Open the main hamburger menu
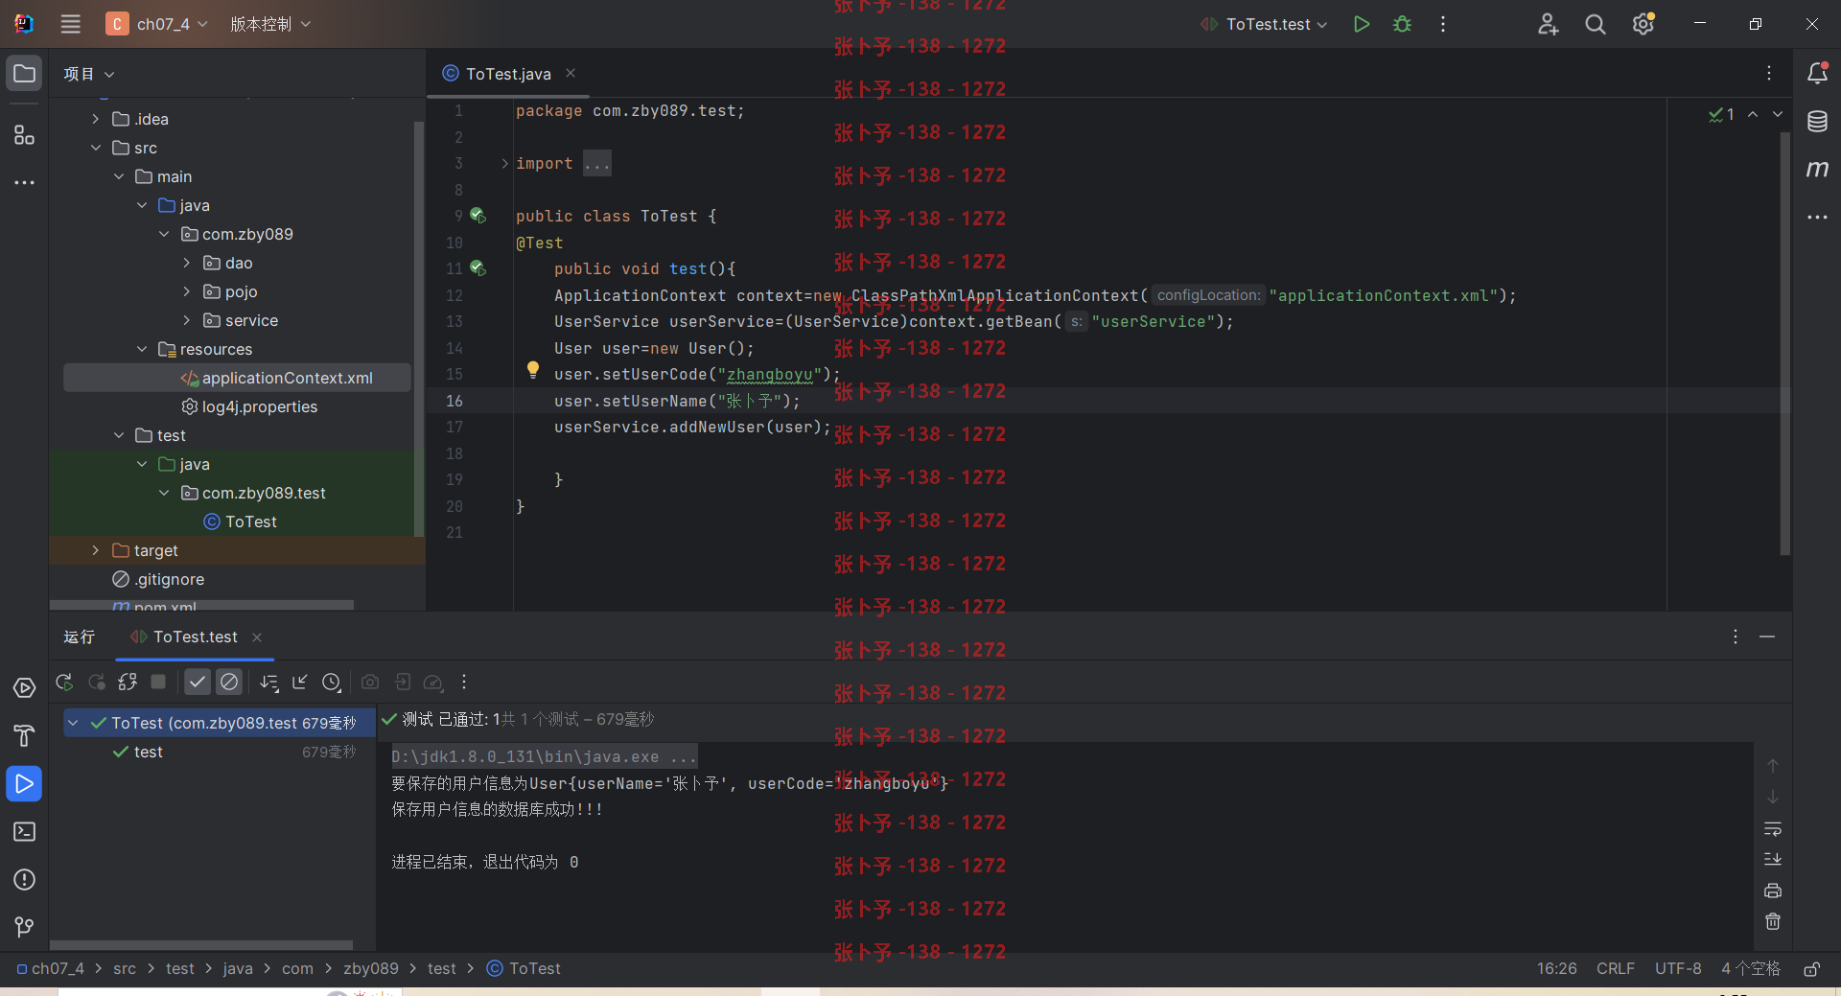Viewport: 1841px width, 996px height. tap(70, 24)
